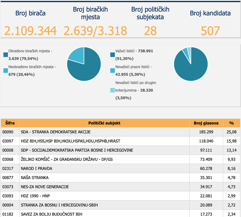Image resolution: width=241 pixels, height=217 pixels.
Task: Click the vote count 35.301
Action: coord(206,178)
